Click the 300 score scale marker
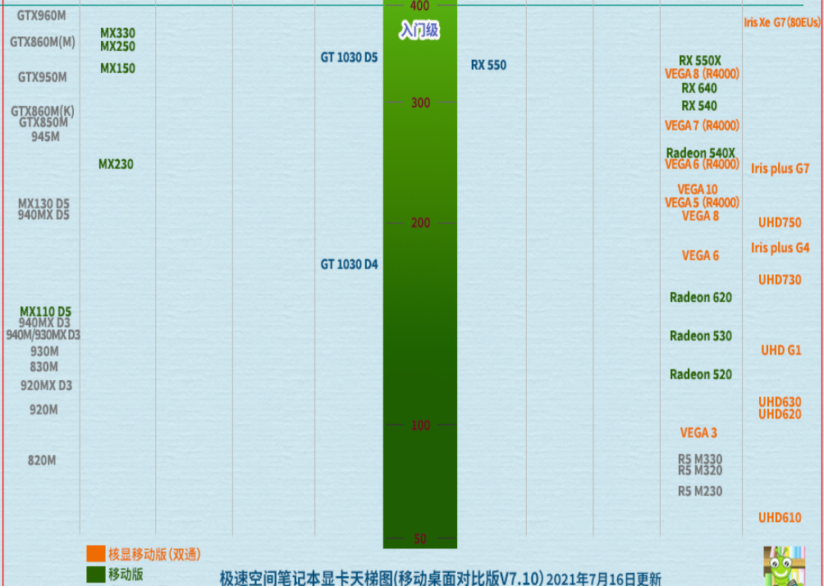Viewport: 824px width, 586px height. point(419,103)
